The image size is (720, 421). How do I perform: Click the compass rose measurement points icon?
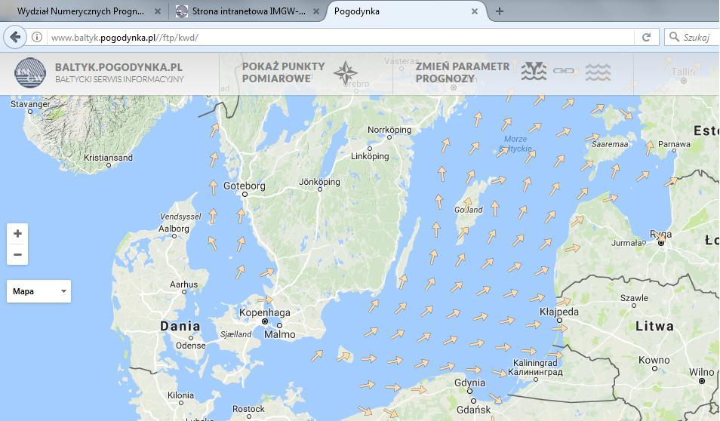coord(346,73)
